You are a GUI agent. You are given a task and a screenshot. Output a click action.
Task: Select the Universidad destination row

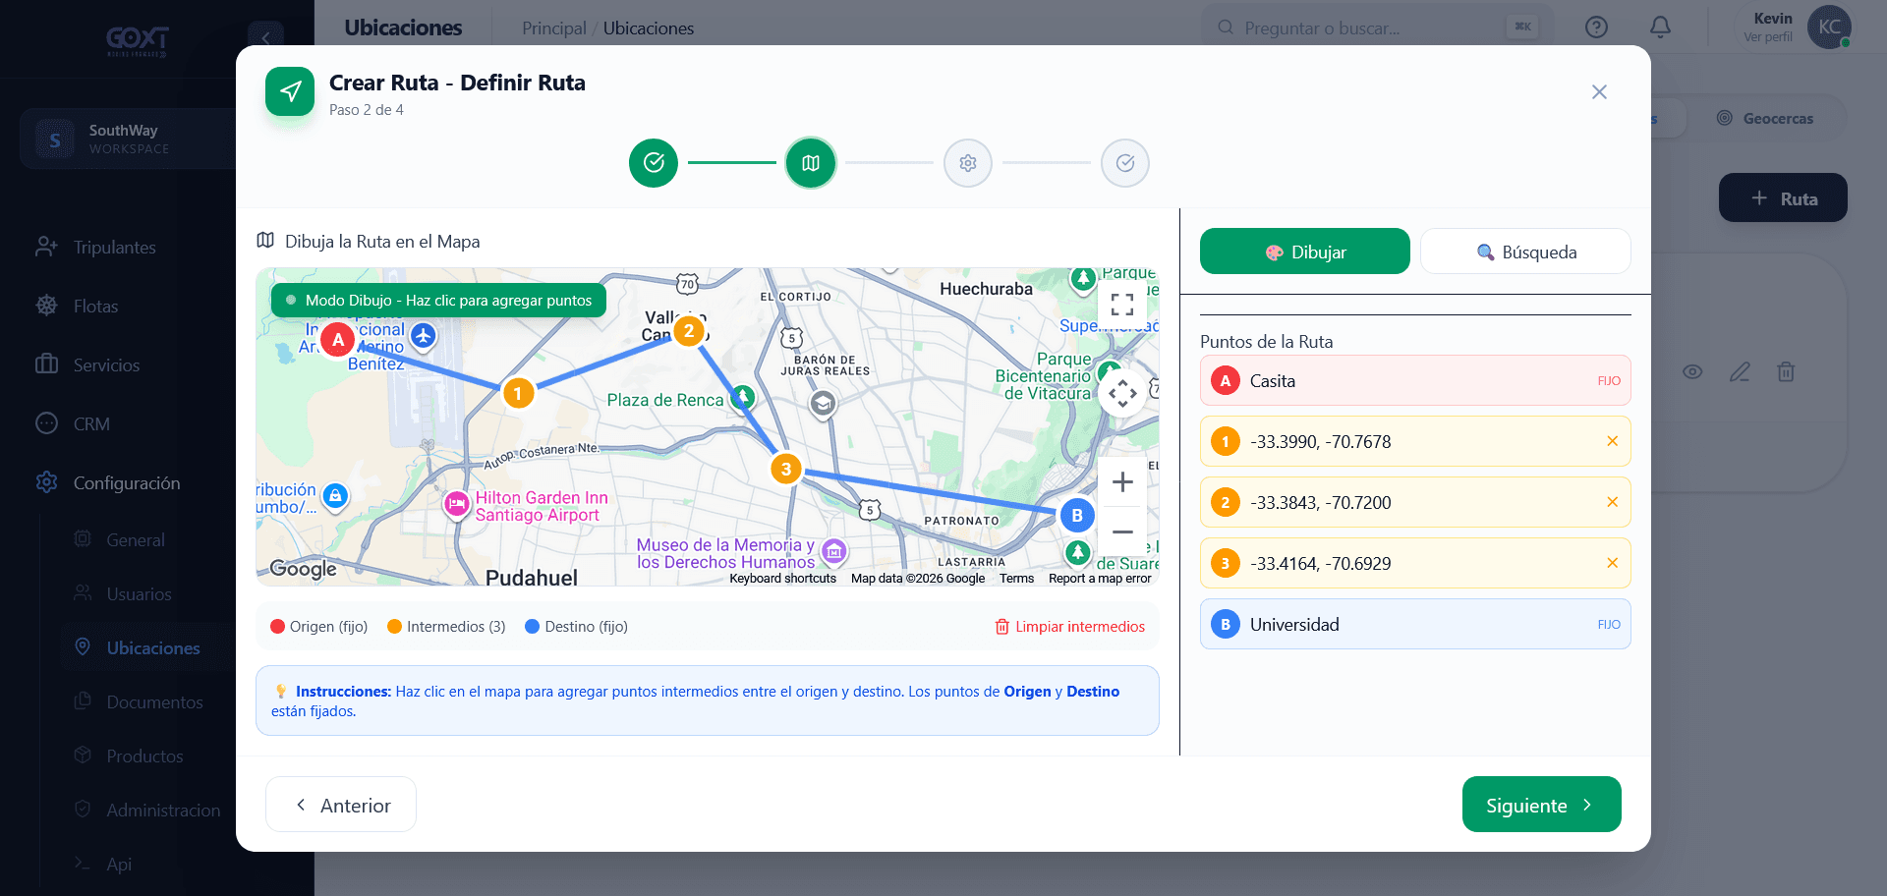click(1415, 624)
